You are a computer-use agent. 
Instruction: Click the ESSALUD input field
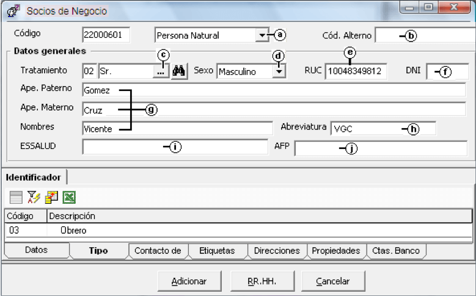click(175, 147)
